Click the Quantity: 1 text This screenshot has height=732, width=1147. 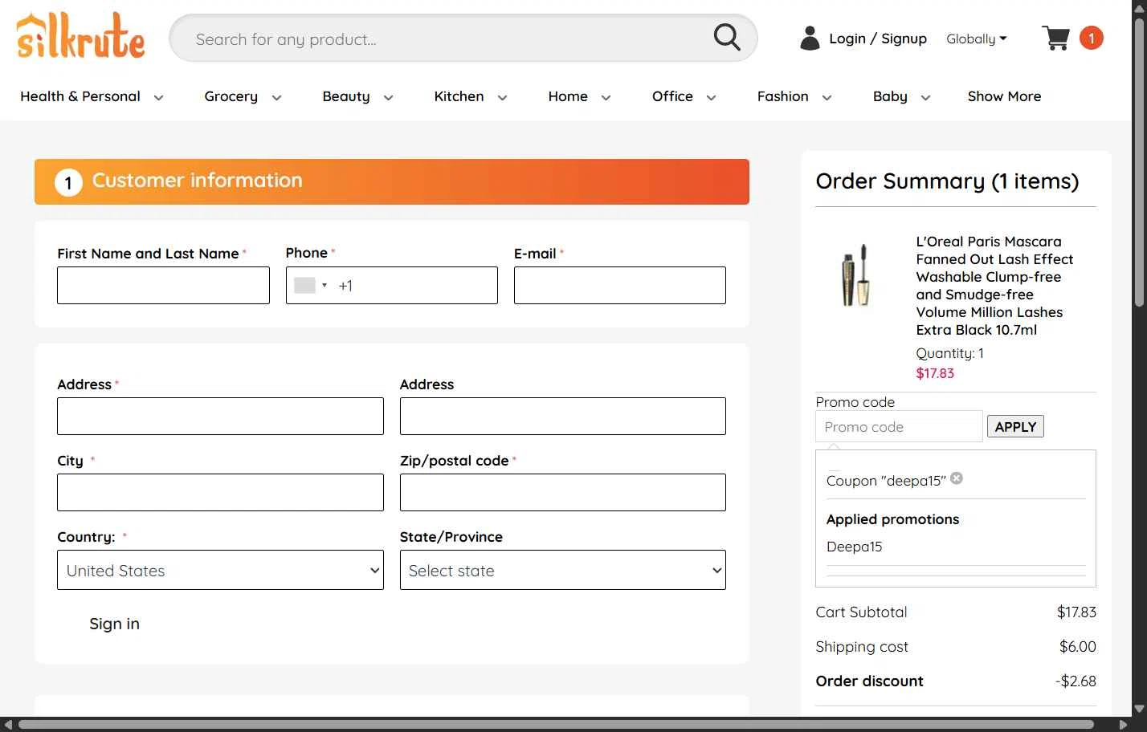[949, 353]
